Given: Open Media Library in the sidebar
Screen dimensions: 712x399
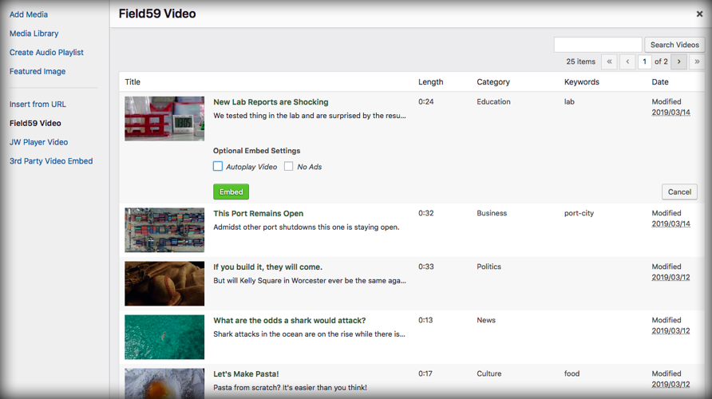Looking at the screenshot, I should [x=34, y=34].
